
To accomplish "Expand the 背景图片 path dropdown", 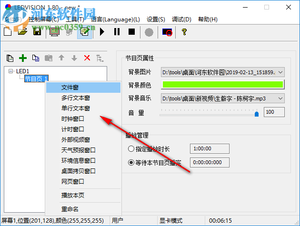I will click(x=280, y=72).
